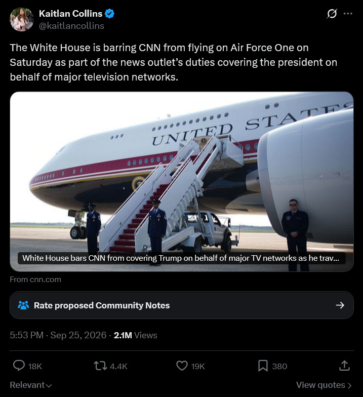Expand the Relevant replies sort dropdown
Screen dimensions: 363x397
coord(30,385)
